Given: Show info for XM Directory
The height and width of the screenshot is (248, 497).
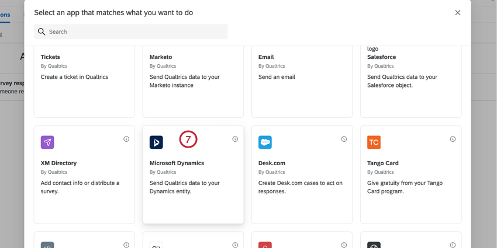Looking at the screenshot, I should point(126,139).
